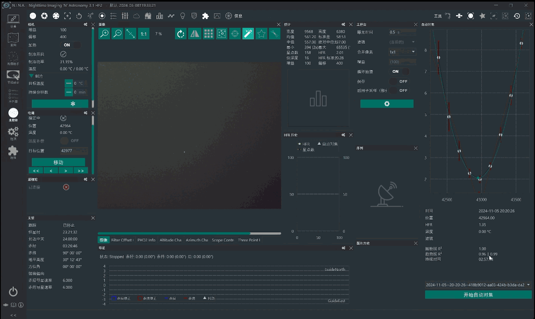Turn off the 循环拍摄 loop toggle
The width and height of the screenshot is (535, 319).
(400, 72)
